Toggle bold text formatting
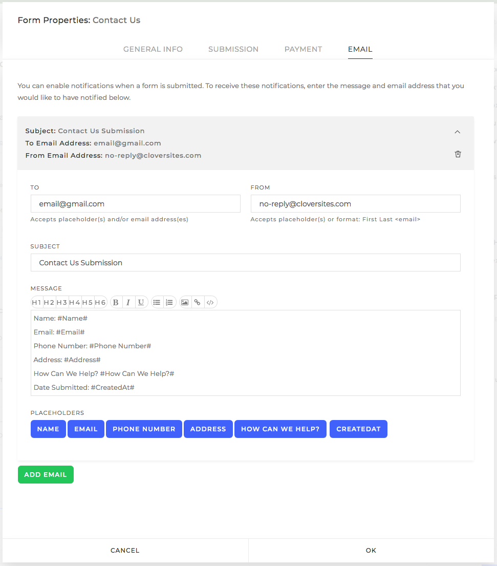Viewport: 497px width, 566px height. click(116, 302)
